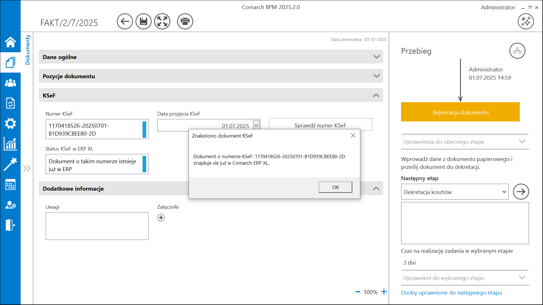The image size is (543, 305).
Task: Select the vertical Dokumenty tab
Action: click(27, 50)
